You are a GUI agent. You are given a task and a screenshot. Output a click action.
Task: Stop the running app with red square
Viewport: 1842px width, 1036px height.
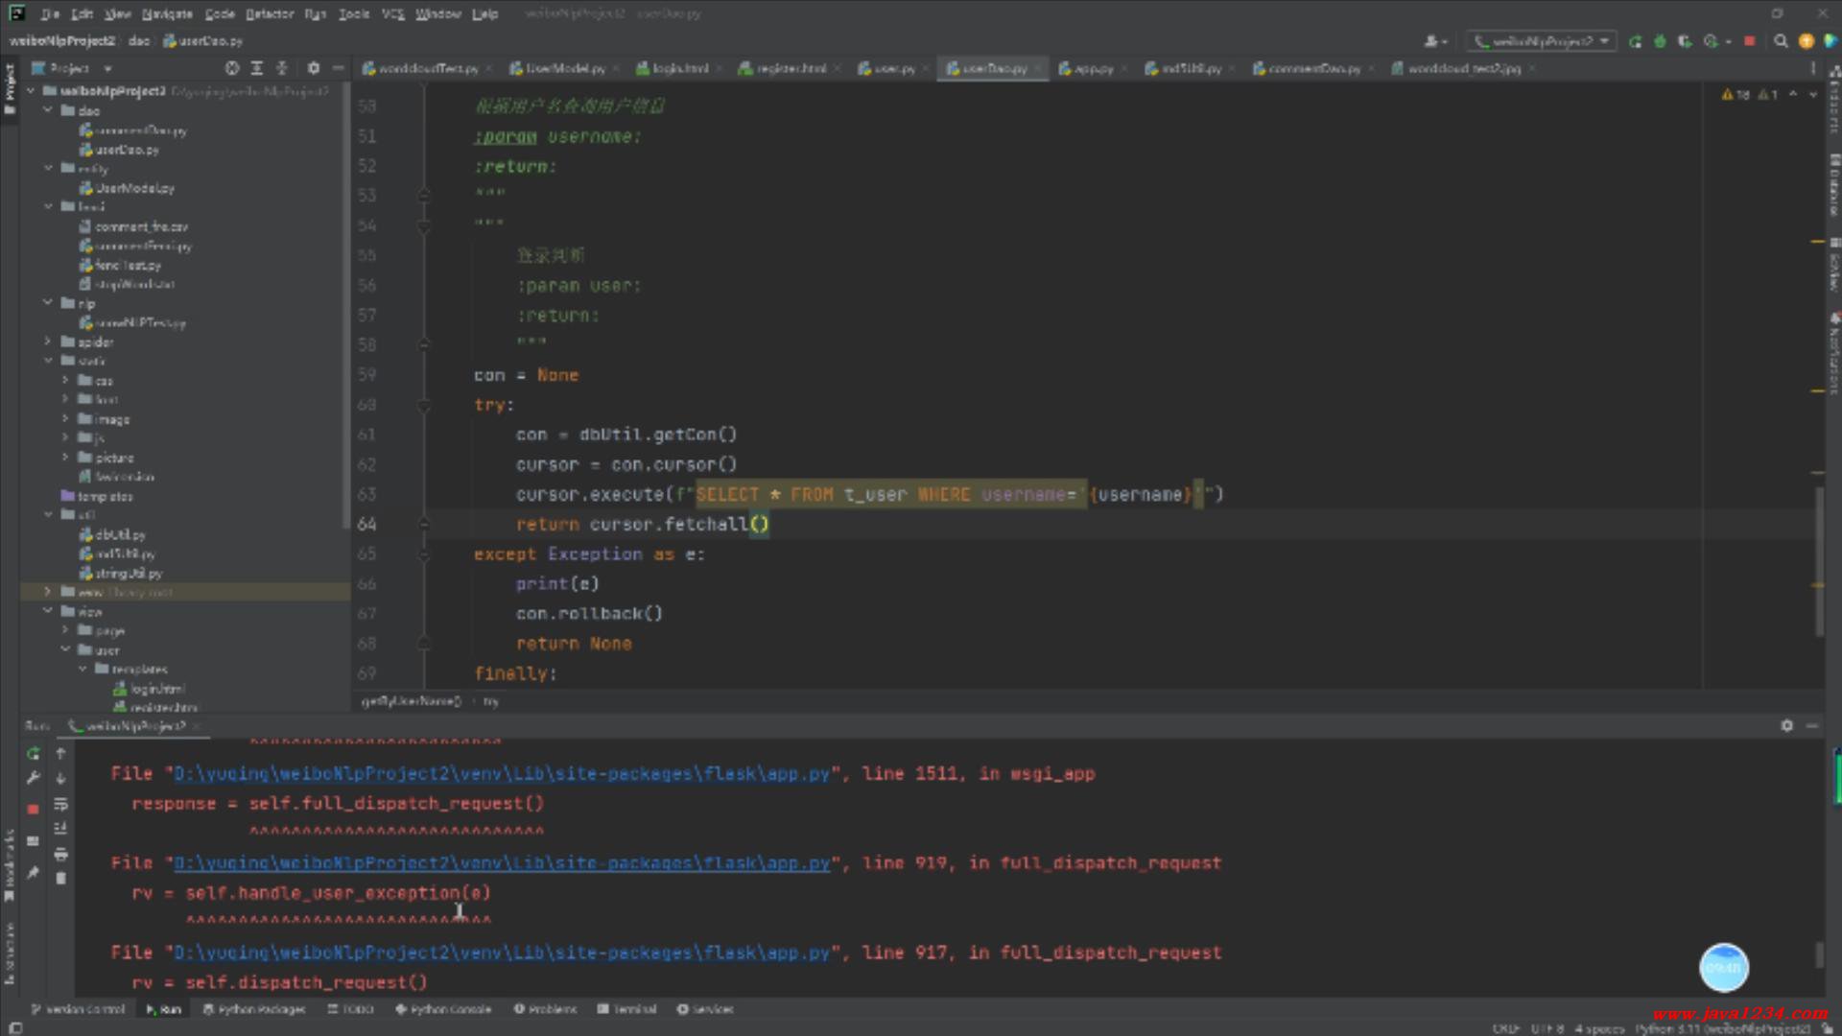(1749, 41)
